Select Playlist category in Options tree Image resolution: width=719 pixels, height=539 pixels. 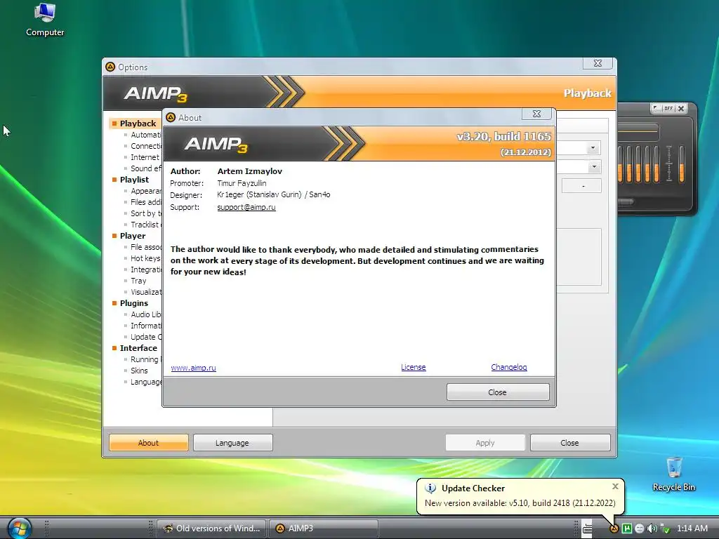point(134,180)
